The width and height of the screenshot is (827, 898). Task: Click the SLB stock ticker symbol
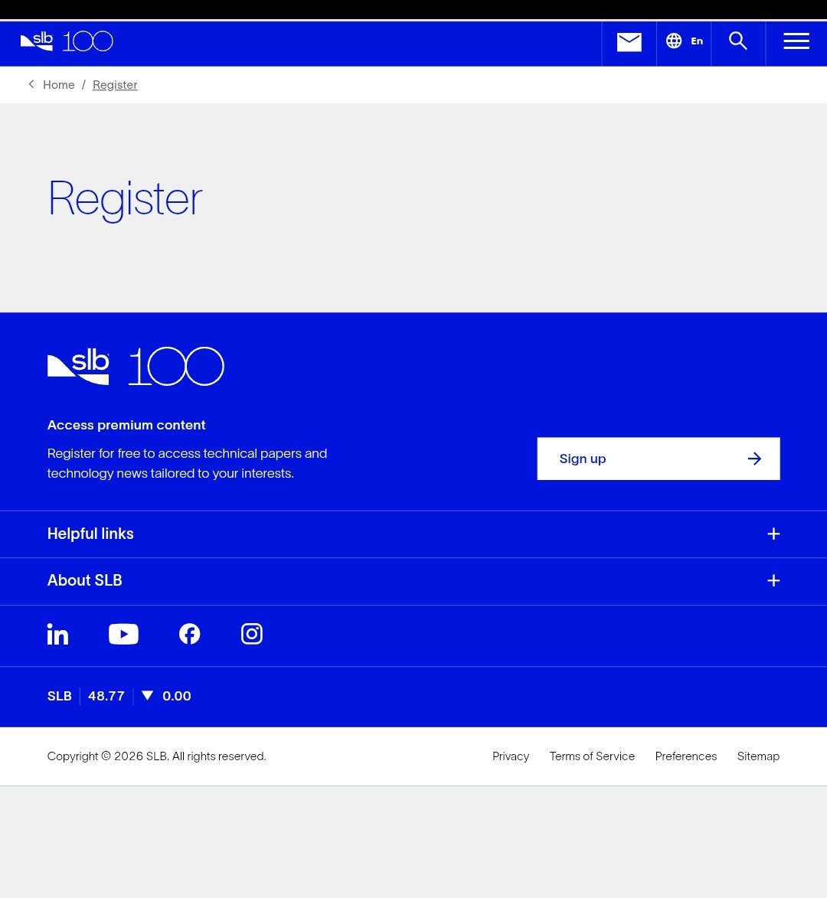(60, 697)
